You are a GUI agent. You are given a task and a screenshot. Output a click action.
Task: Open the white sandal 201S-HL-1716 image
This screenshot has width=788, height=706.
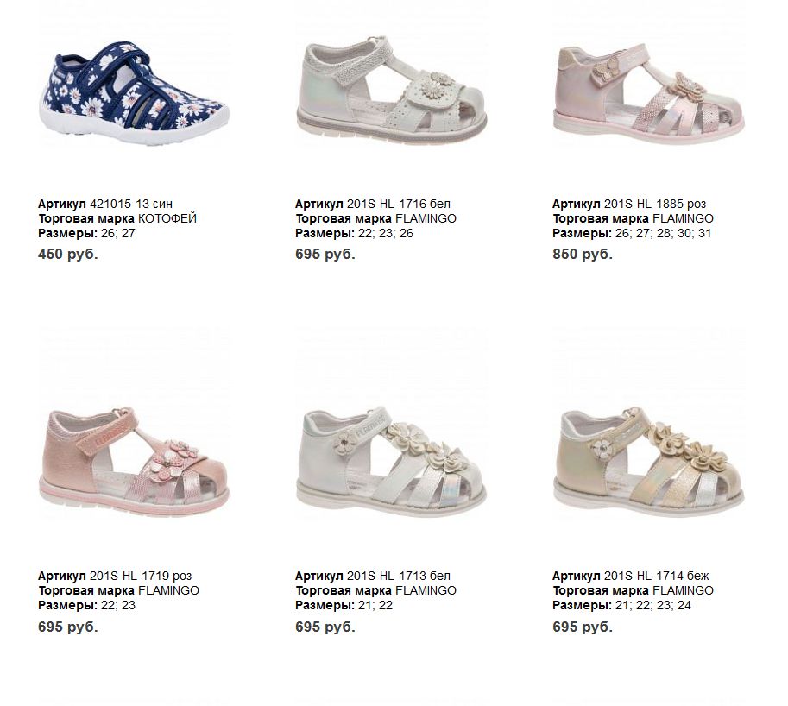tap(392, 90)
